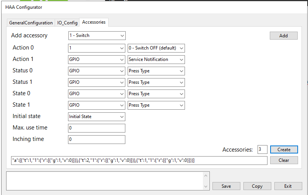Open the Status 1 GPIO dropdown

point(96,82)
